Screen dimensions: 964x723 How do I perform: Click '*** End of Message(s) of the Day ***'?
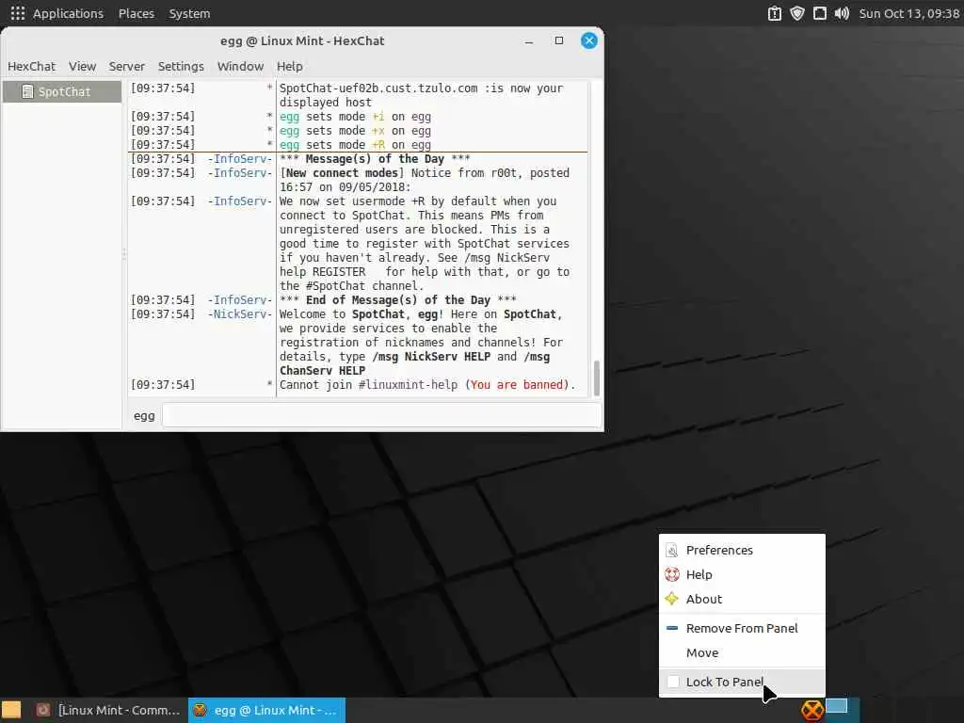(x=398, y=300)
